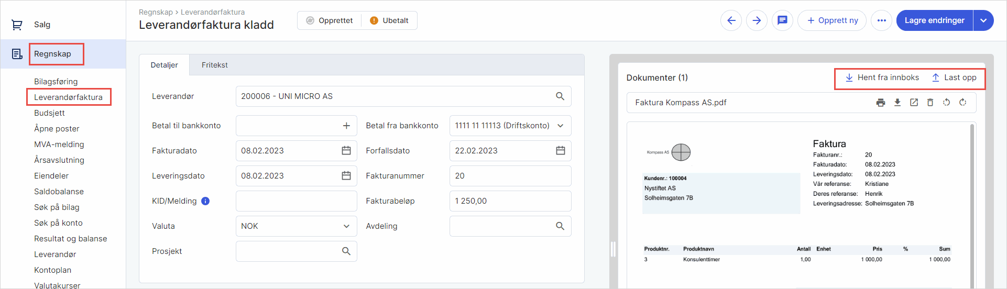This screenshot has width=1007, height=289.
Task: Open the Fakturadato calendar picker
Action: 346,151
